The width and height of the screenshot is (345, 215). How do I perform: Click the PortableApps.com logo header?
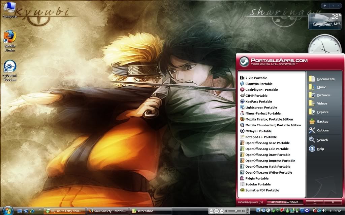point(274,61)
